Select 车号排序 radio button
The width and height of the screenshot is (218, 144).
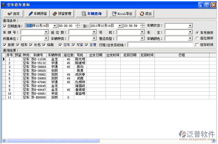[197, 32]
